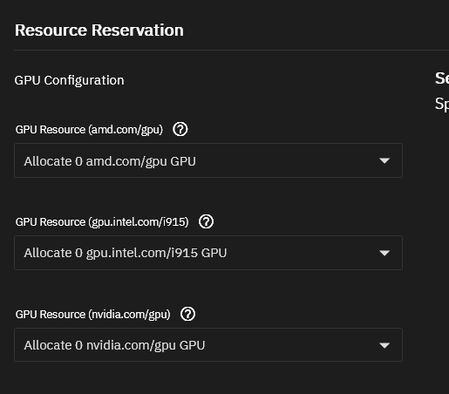Open the 'Allocate 0 nvidia.com/gpu GPU' combo box
The width and height of the screenshot is (449, 394).
208,345
